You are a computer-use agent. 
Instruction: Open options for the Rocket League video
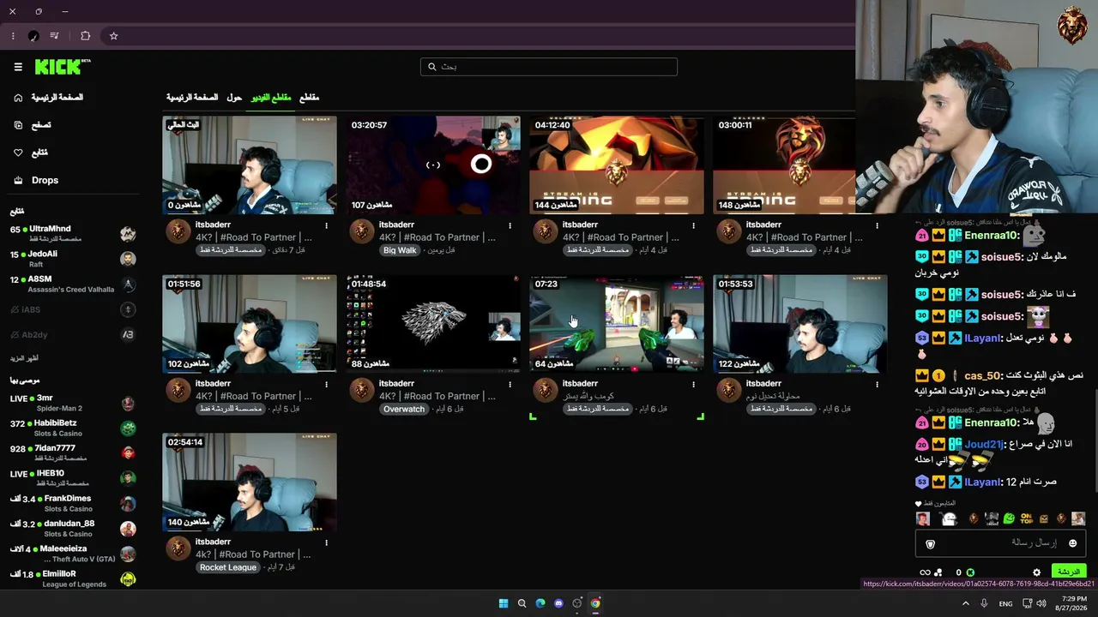[x=326, y=543]
